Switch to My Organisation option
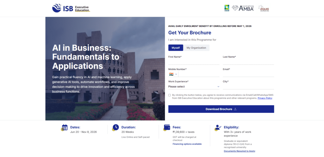Screen dimensions: 324x157 tap(196, 48)
